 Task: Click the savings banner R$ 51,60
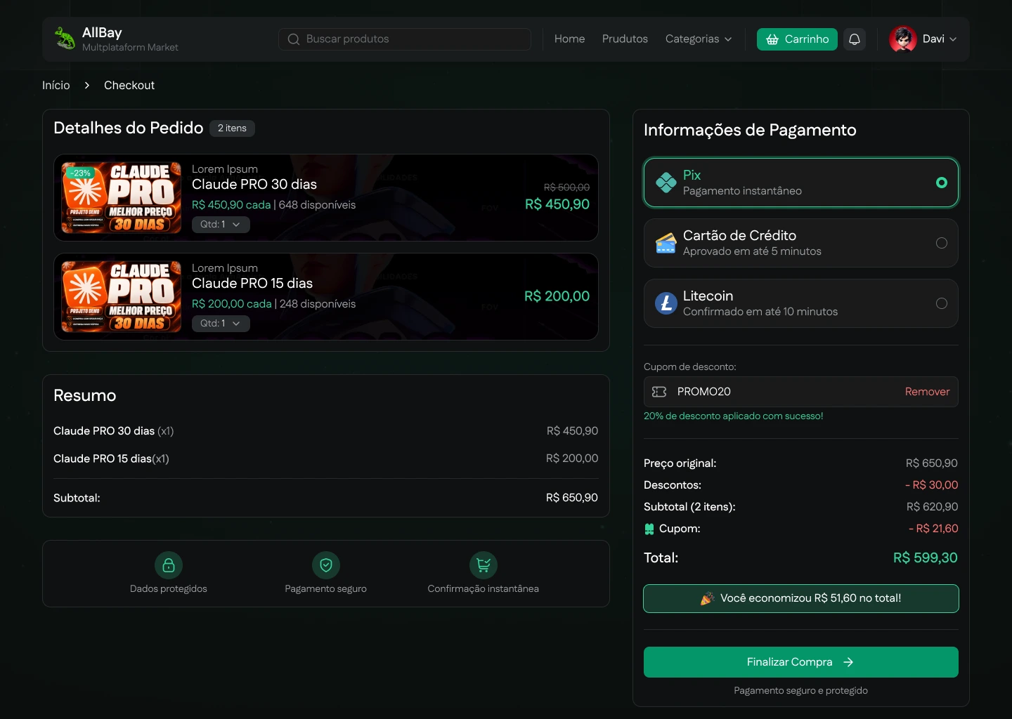(801, 598)
